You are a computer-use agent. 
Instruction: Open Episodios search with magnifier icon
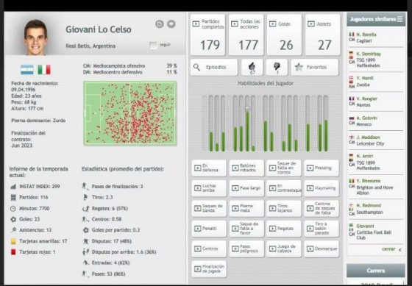coord(214,68)
